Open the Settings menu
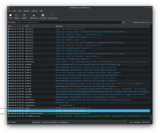The width and height of the screenshot is (160, 133). [x=34, y=11]
